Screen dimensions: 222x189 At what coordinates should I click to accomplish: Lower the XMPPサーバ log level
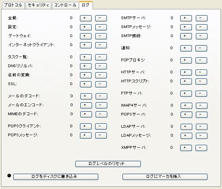[201, 148]
